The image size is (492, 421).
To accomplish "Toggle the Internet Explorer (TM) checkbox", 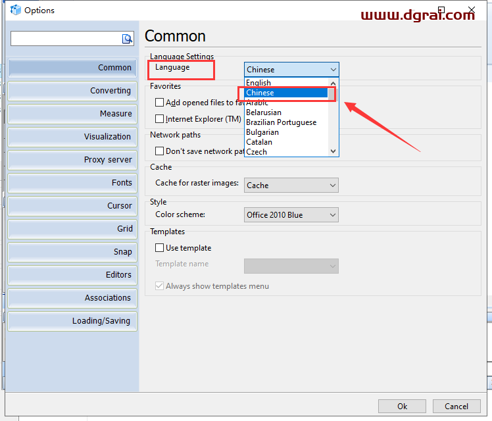I will point(159,119).
